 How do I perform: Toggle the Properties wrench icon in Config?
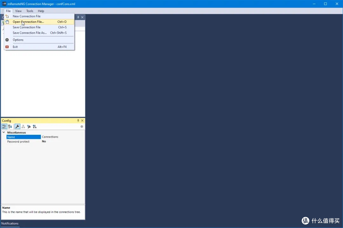[17, 127]
